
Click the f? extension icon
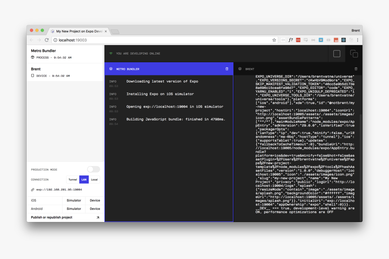(x=290, y=40)
